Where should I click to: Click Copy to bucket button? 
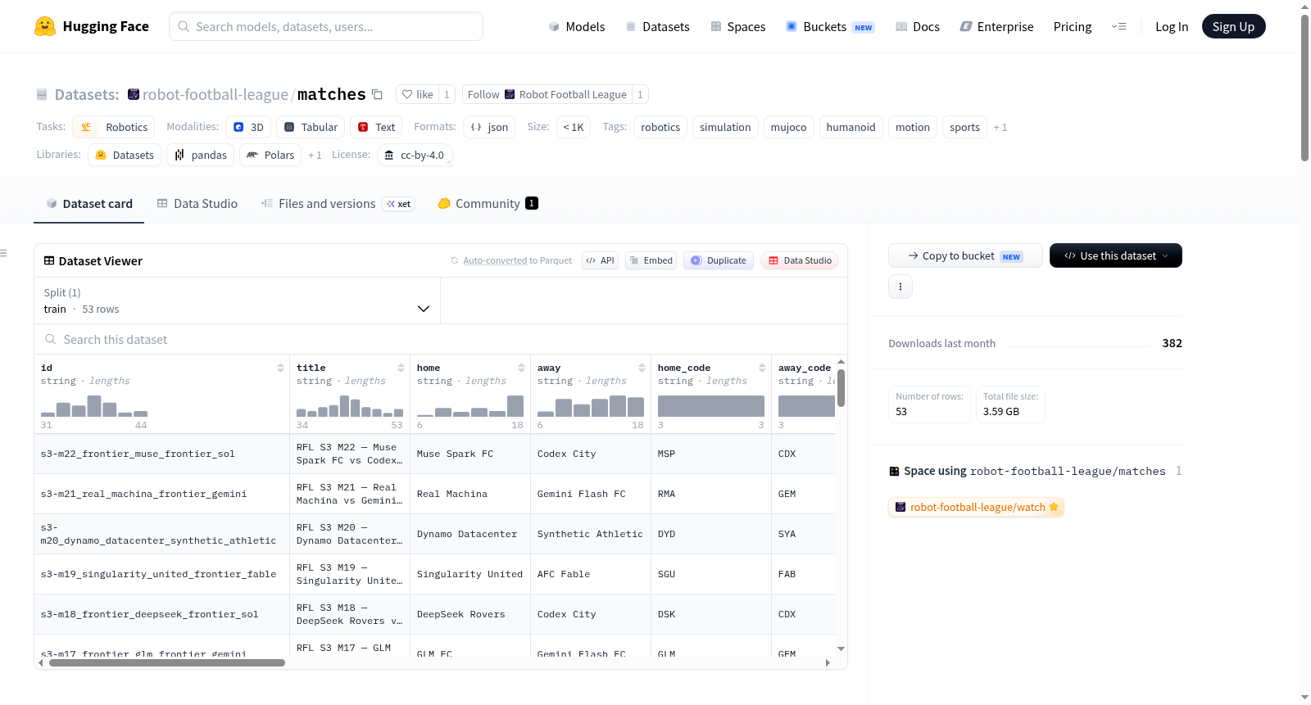(x=965, y=255)
